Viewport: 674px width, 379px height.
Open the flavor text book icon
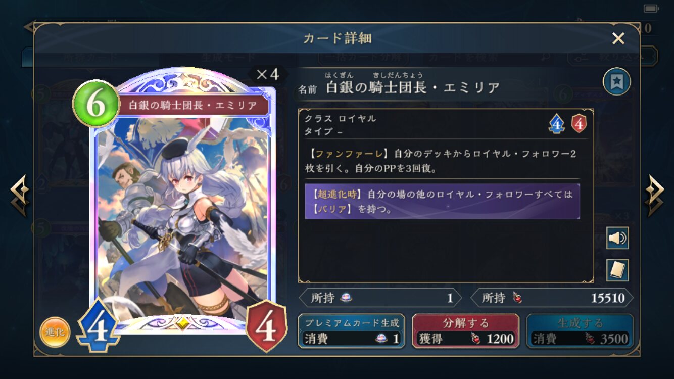pyautogui.click(x=617, y=270)
